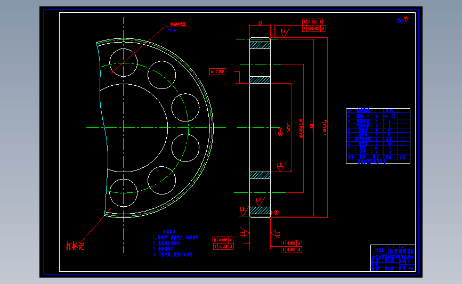This screenshot has height=284, width=462.
Task: Click the 备注 header cell in parameter table
Action: (403, 157)
